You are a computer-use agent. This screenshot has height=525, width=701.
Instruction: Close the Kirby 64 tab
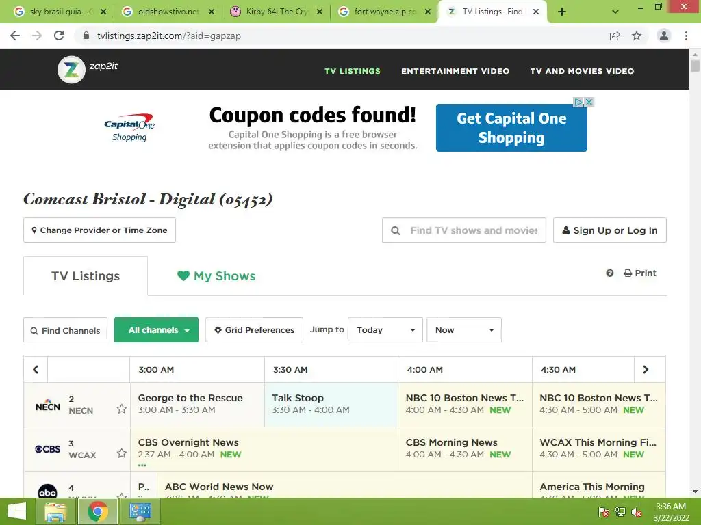[x=320, y=12]
